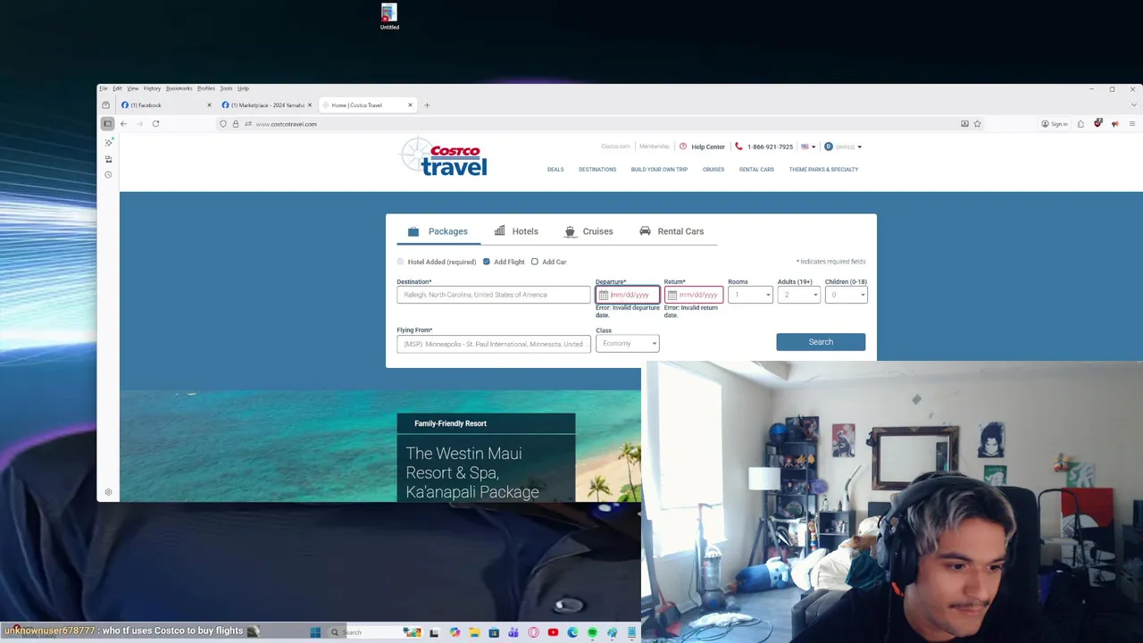Switch to Marketplace Yamaha browser tab
The width and height of the screenshot is (1143, 643).
tap(267, 105)
